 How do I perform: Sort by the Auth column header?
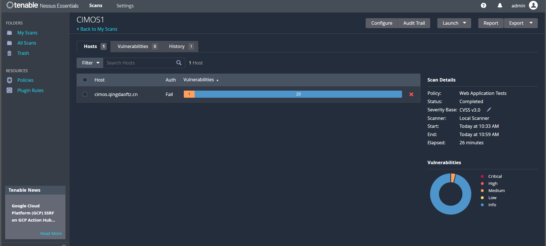point(171,80)
